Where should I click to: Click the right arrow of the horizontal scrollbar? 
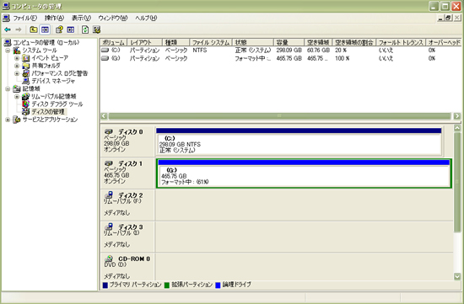click(x=457, y=116)
